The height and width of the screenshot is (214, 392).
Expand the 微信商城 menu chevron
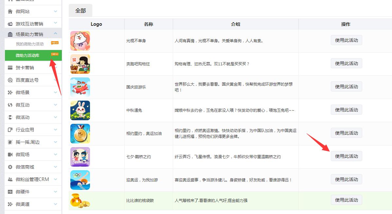point(56,167)
